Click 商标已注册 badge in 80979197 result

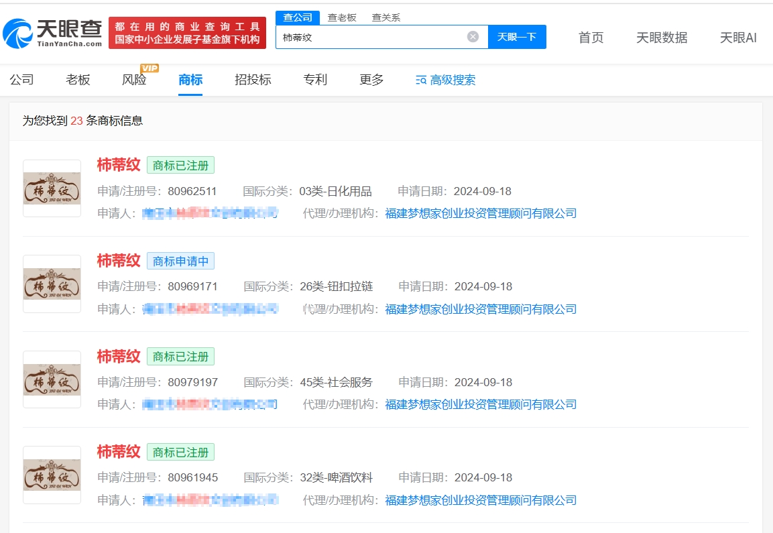[180, 357]
